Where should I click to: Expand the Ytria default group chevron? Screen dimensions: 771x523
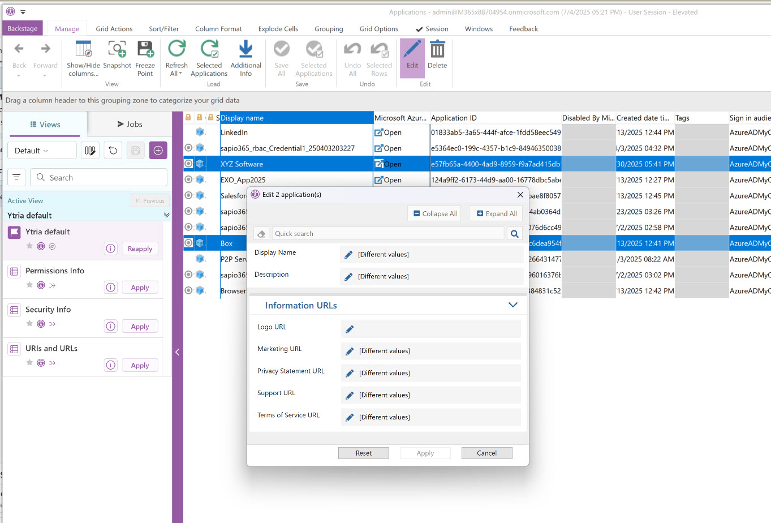(x=166, y=215)
